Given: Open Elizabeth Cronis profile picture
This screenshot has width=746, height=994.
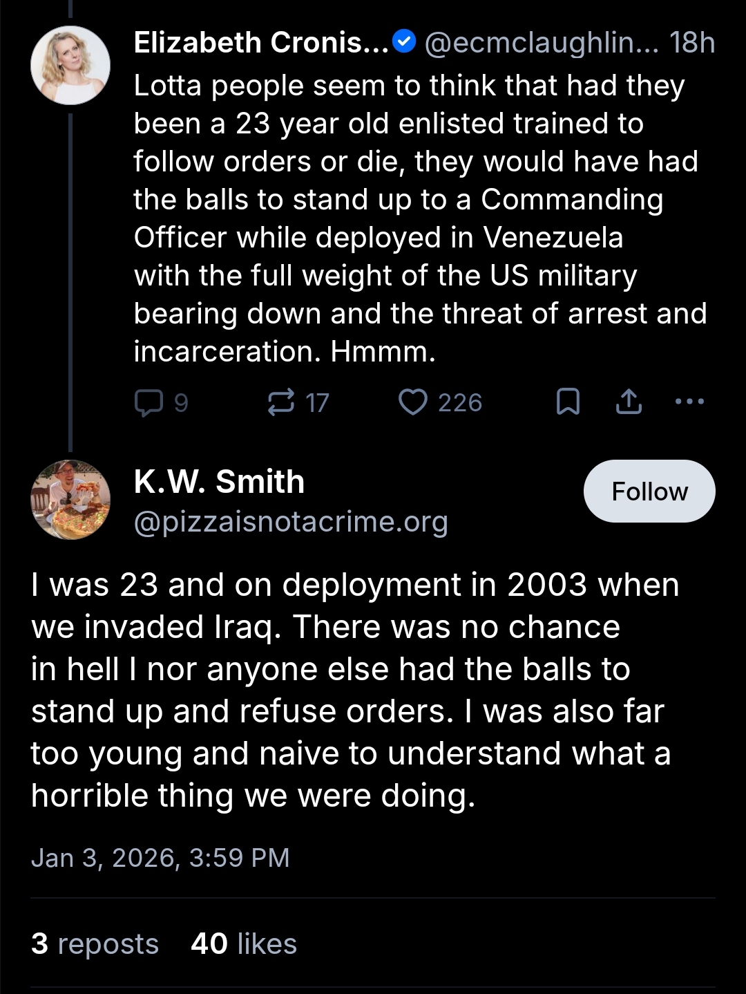Looking at the screenshot, I should [70, 66].
